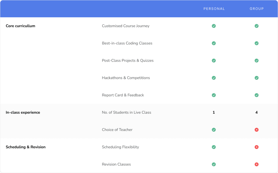Image resolution: width=278 pixels, height=173 pixels.
Task: Select the PERSONAL column header
Action: pos(214,9)
